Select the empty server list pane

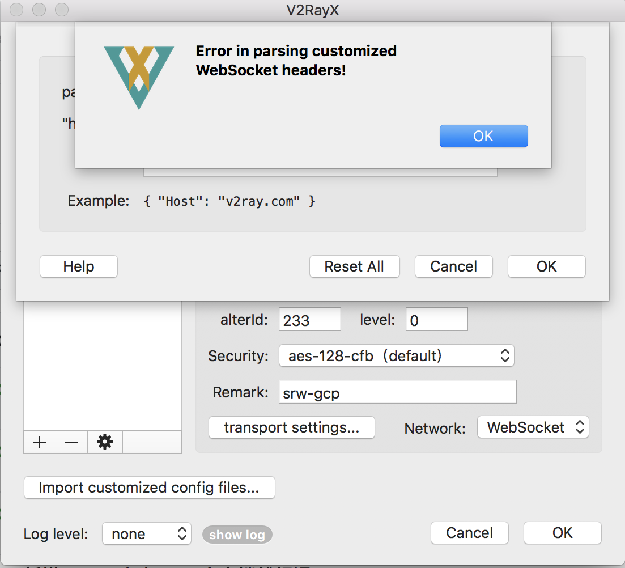click(x=102, y=368)
